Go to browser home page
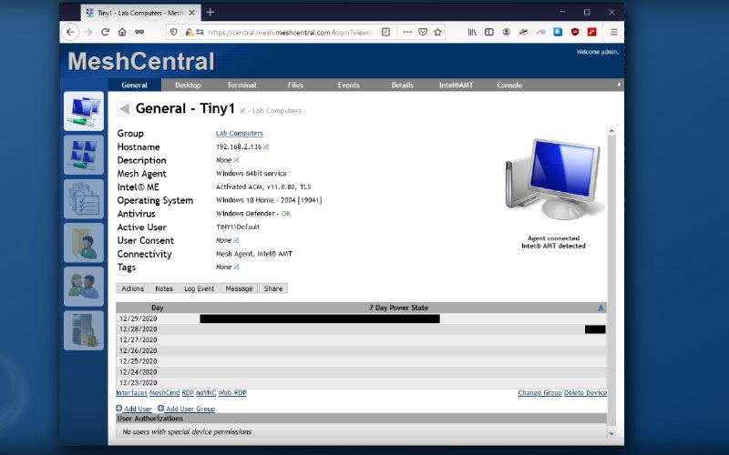Image resolution: width=729 pixels, height=455 pixels. [x=122, y=32]
